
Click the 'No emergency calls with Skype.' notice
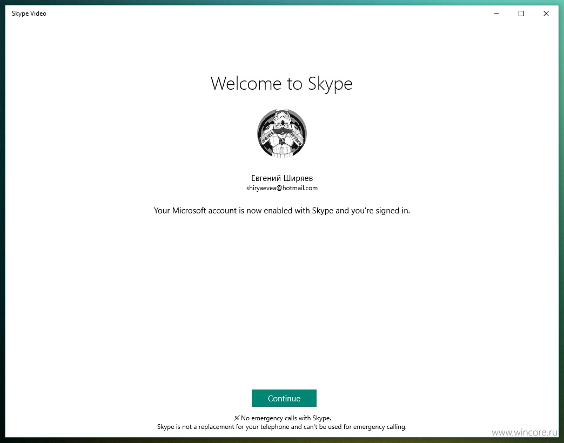tap(286, 418)
